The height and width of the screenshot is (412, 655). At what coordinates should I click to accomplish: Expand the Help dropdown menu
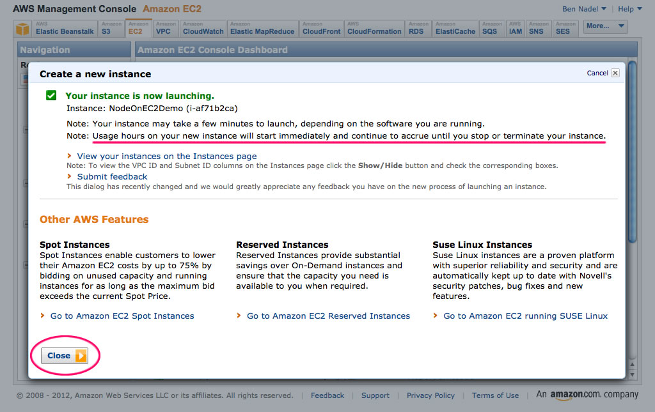(630, 9)
